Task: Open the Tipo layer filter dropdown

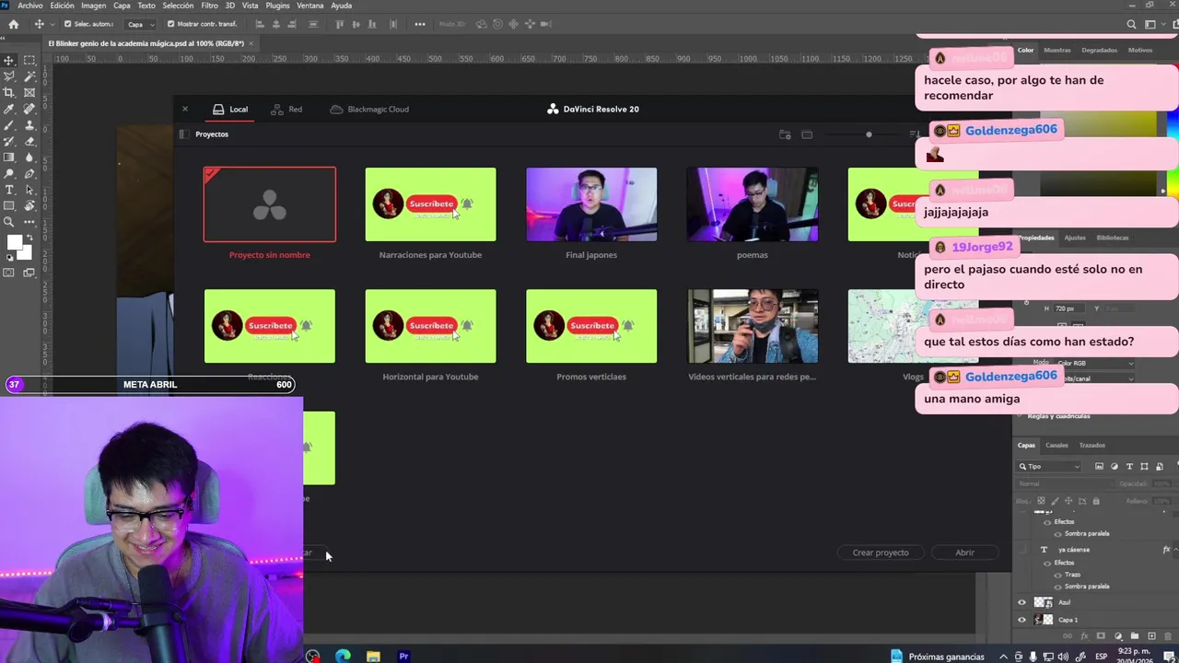Action: (1049, 467)
